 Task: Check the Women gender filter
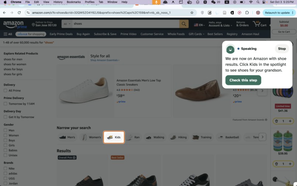[x=5, y=135]
